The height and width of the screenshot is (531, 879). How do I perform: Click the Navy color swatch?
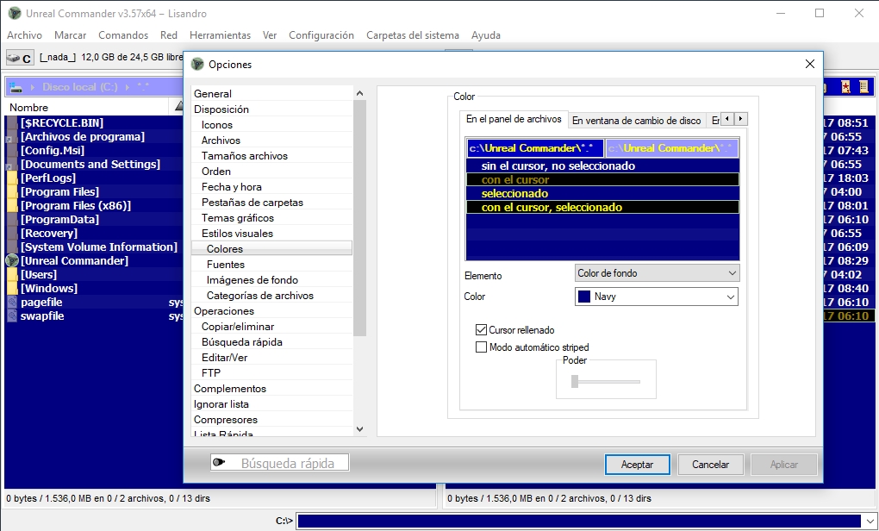tap(584, 297)
